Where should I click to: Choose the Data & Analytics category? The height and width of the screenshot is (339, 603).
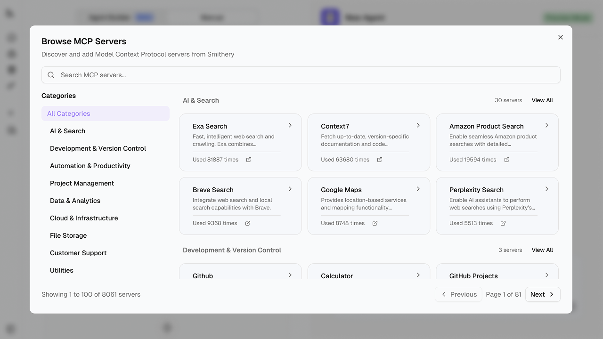click(75, 201)
